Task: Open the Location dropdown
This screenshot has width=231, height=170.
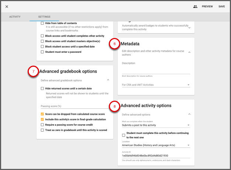Action: click(x=156, y=145)
